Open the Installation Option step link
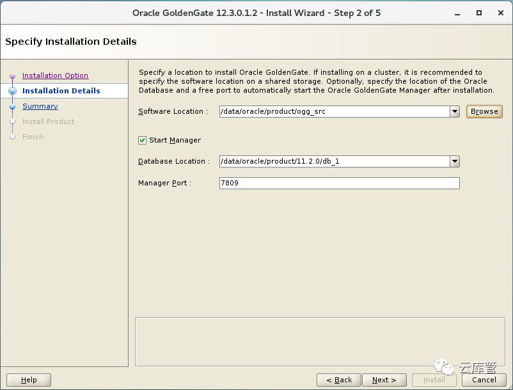This screenshot has width=513, height=390. pos(55,75)
